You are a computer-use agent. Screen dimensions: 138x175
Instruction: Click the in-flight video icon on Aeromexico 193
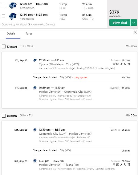[x=118, y=64]
